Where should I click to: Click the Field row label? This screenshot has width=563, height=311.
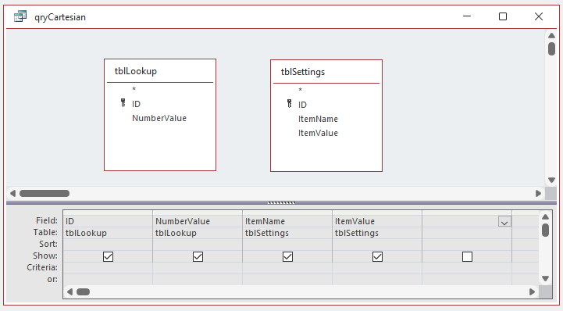[x=47, y=220]
